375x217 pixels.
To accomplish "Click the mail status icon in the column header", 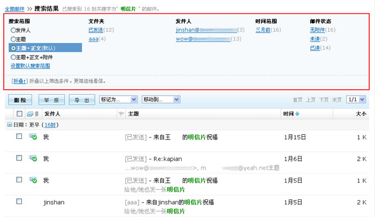I will [x=29, y=114].
